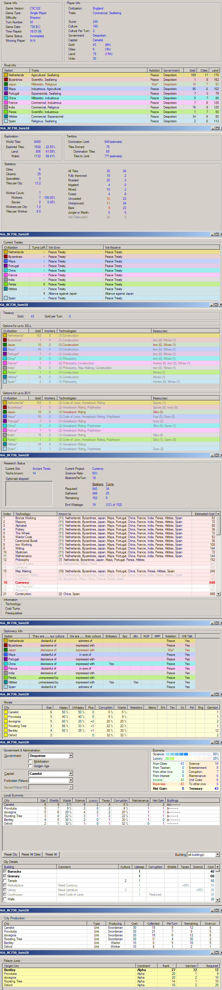Check the Temple building checkbox

point(5,881)
